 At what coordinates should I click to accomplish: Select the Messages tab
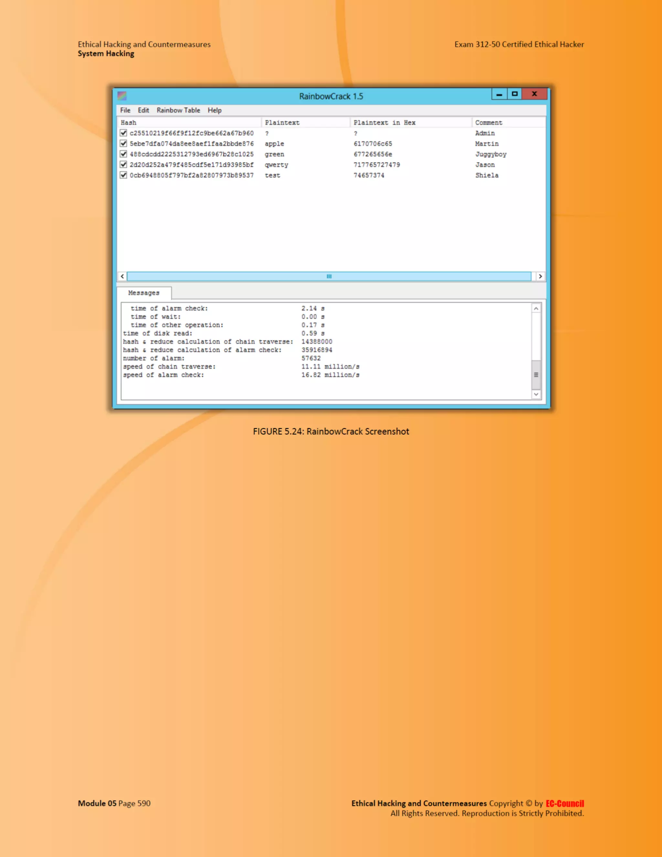(x=144, y=293)
